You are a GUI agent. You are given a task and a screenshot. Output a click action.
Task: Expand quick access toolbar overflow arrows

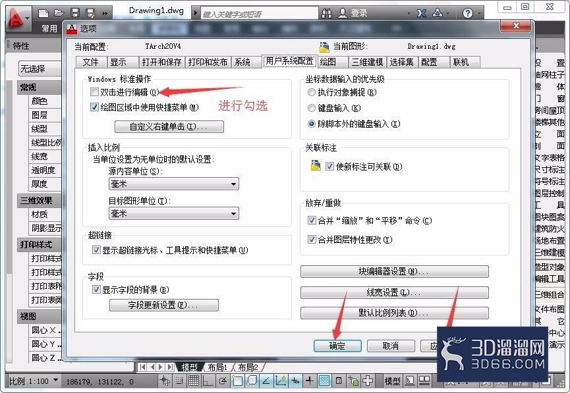coord(105,14)
